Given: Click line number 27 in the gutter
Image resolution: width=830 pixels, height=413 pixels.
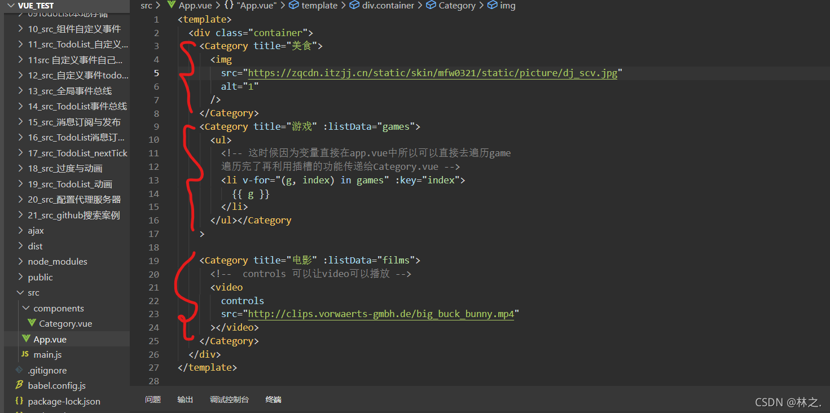Looking at the screenshot, I should click(153, 367).
